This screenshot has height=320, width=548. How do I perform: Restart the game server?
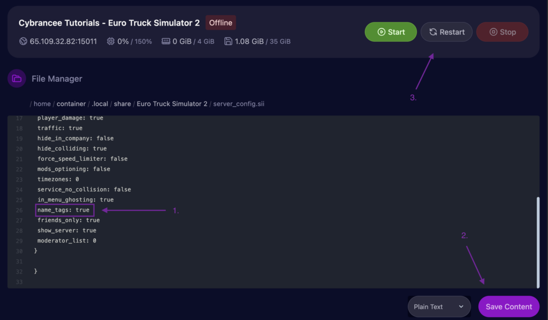point(446,32)
